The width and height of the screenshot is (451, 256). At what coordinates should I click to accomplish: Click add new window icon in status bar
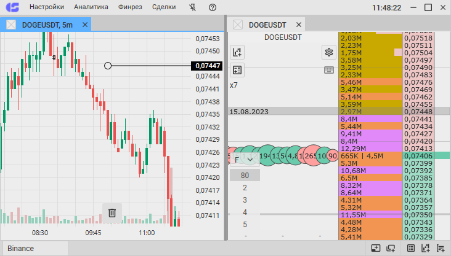point(376,248)
